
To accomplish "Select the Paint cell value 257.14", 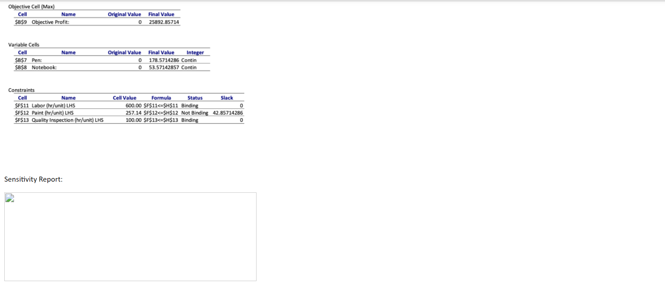I will click(x=134, y=113).
